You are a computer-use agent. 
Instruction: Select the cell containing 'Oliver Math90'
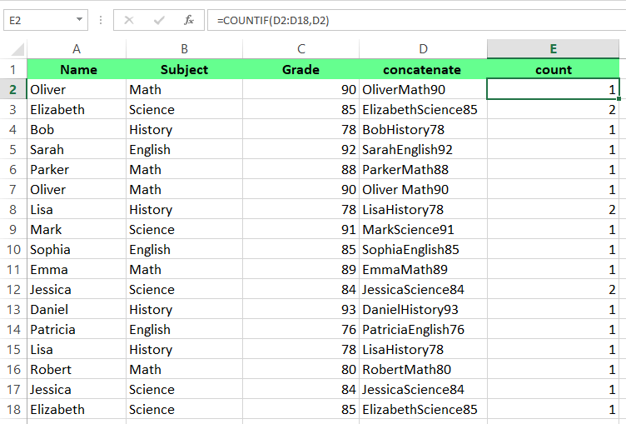click(x=423, y=190)
